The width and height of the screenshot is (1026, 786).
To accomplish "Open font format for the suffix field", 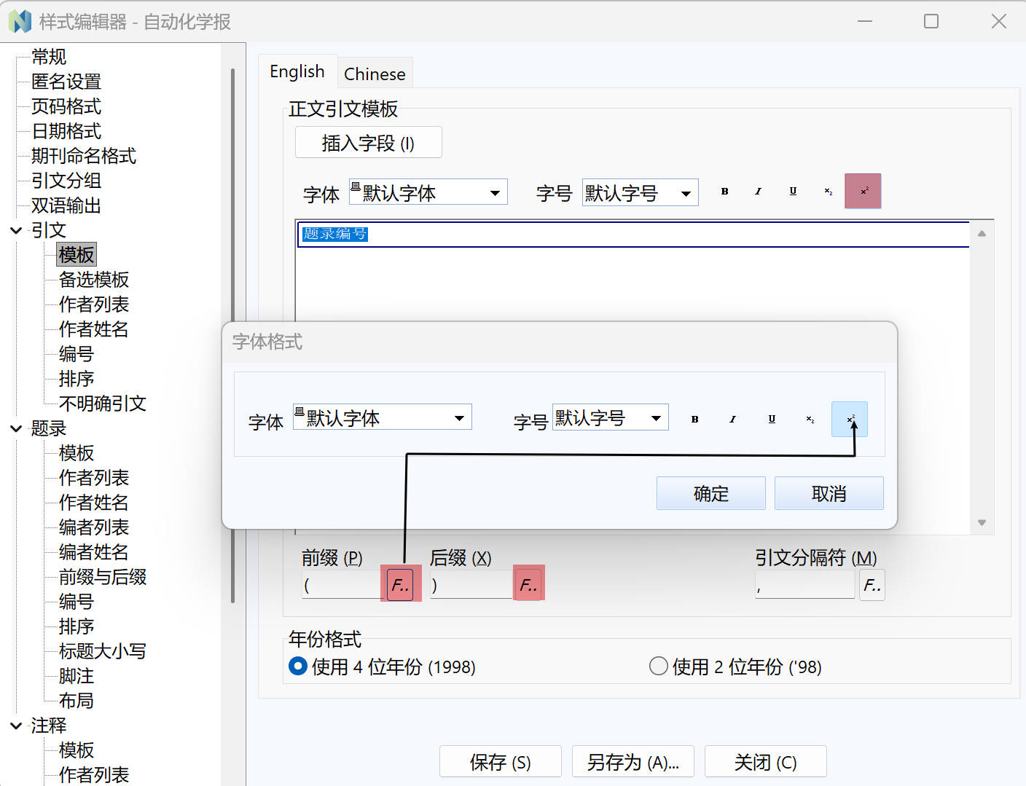I will tap(528, 585).
